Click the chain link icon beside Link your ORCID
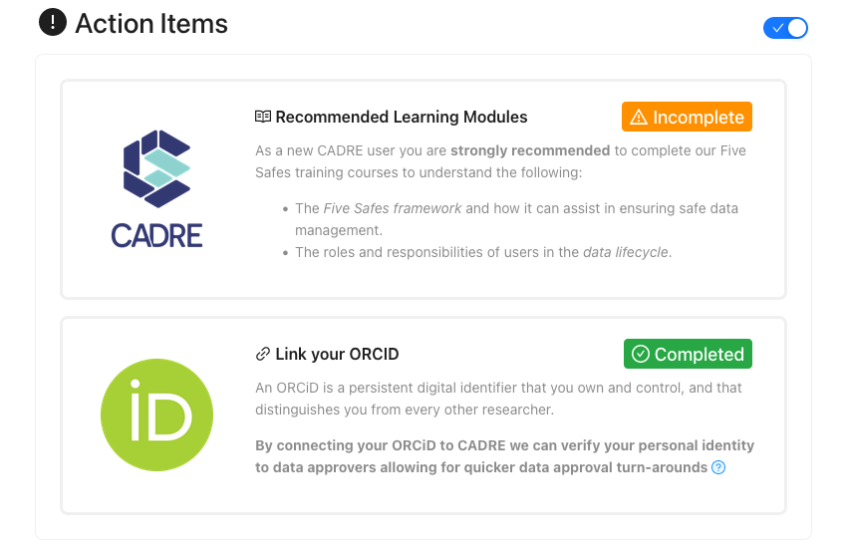 point(262,354)
